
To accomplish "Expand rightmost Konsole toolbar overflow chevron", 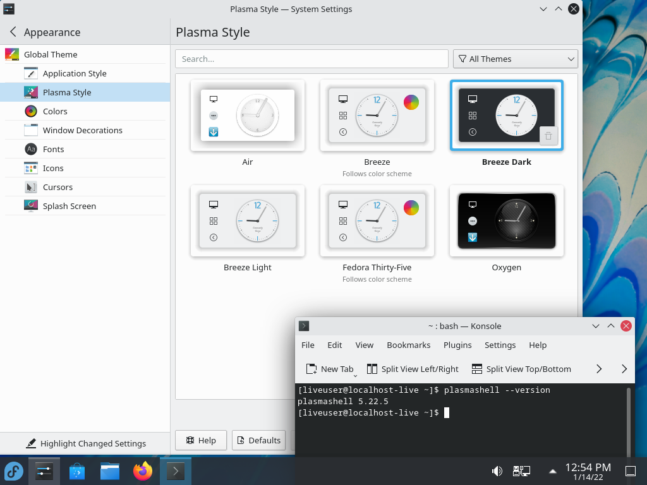I will click(624, 369).
